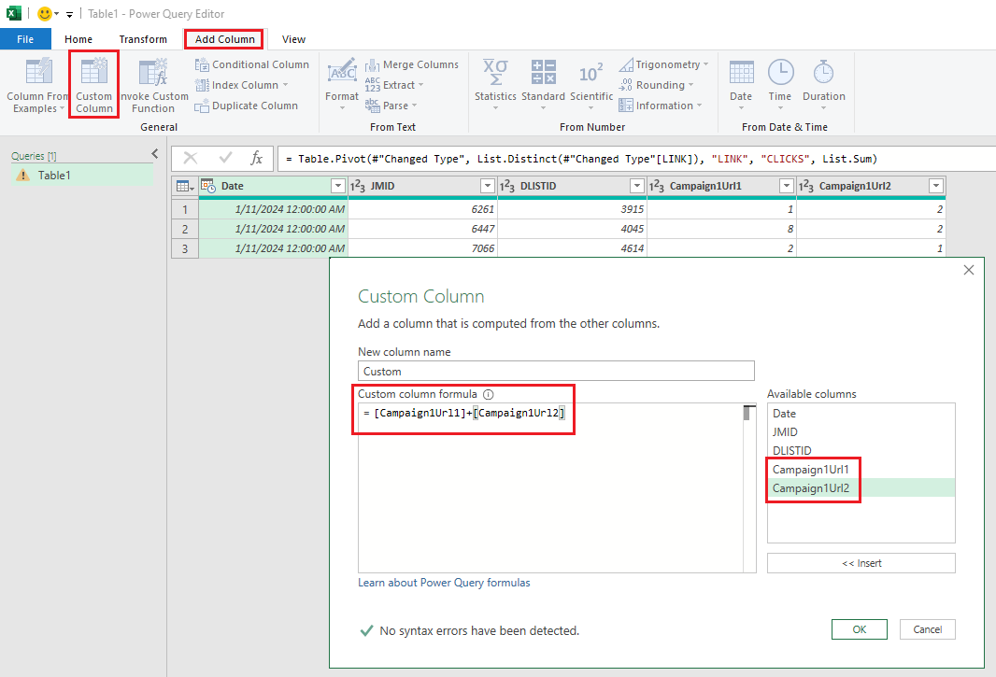Select the Merge Columns icon

[x=412, y=63]
